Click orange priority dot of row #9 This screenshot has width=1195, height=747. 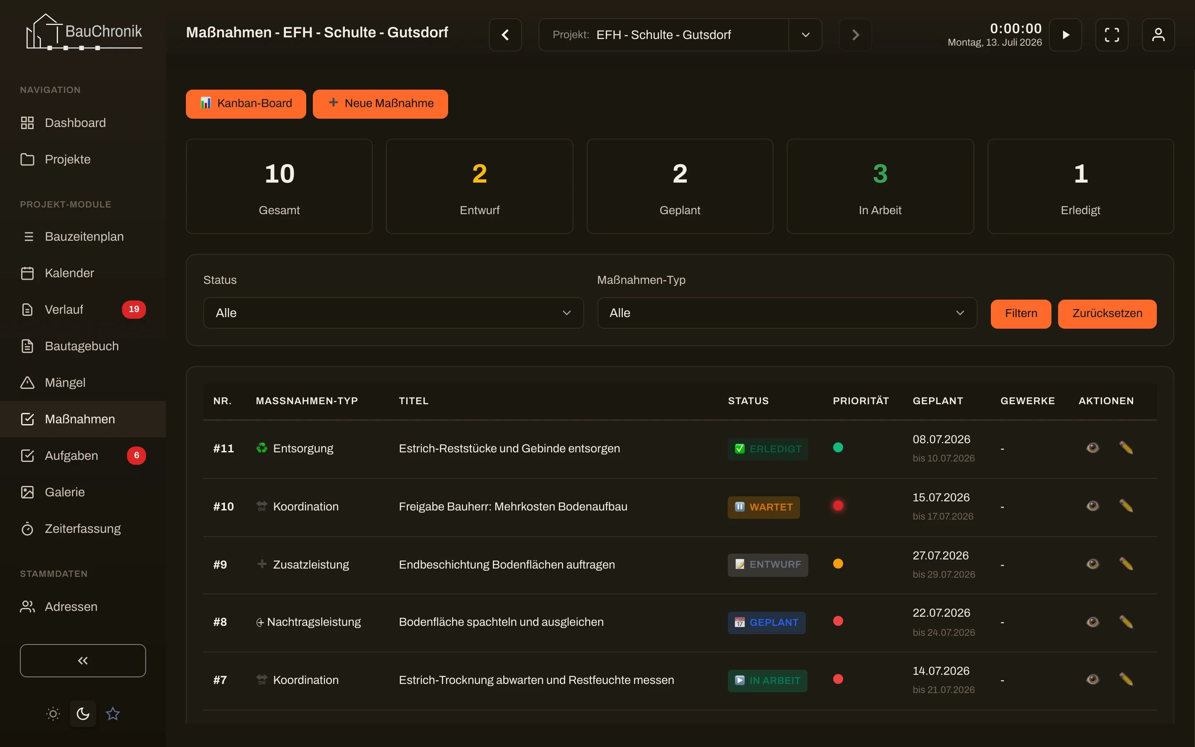[838, 564]
